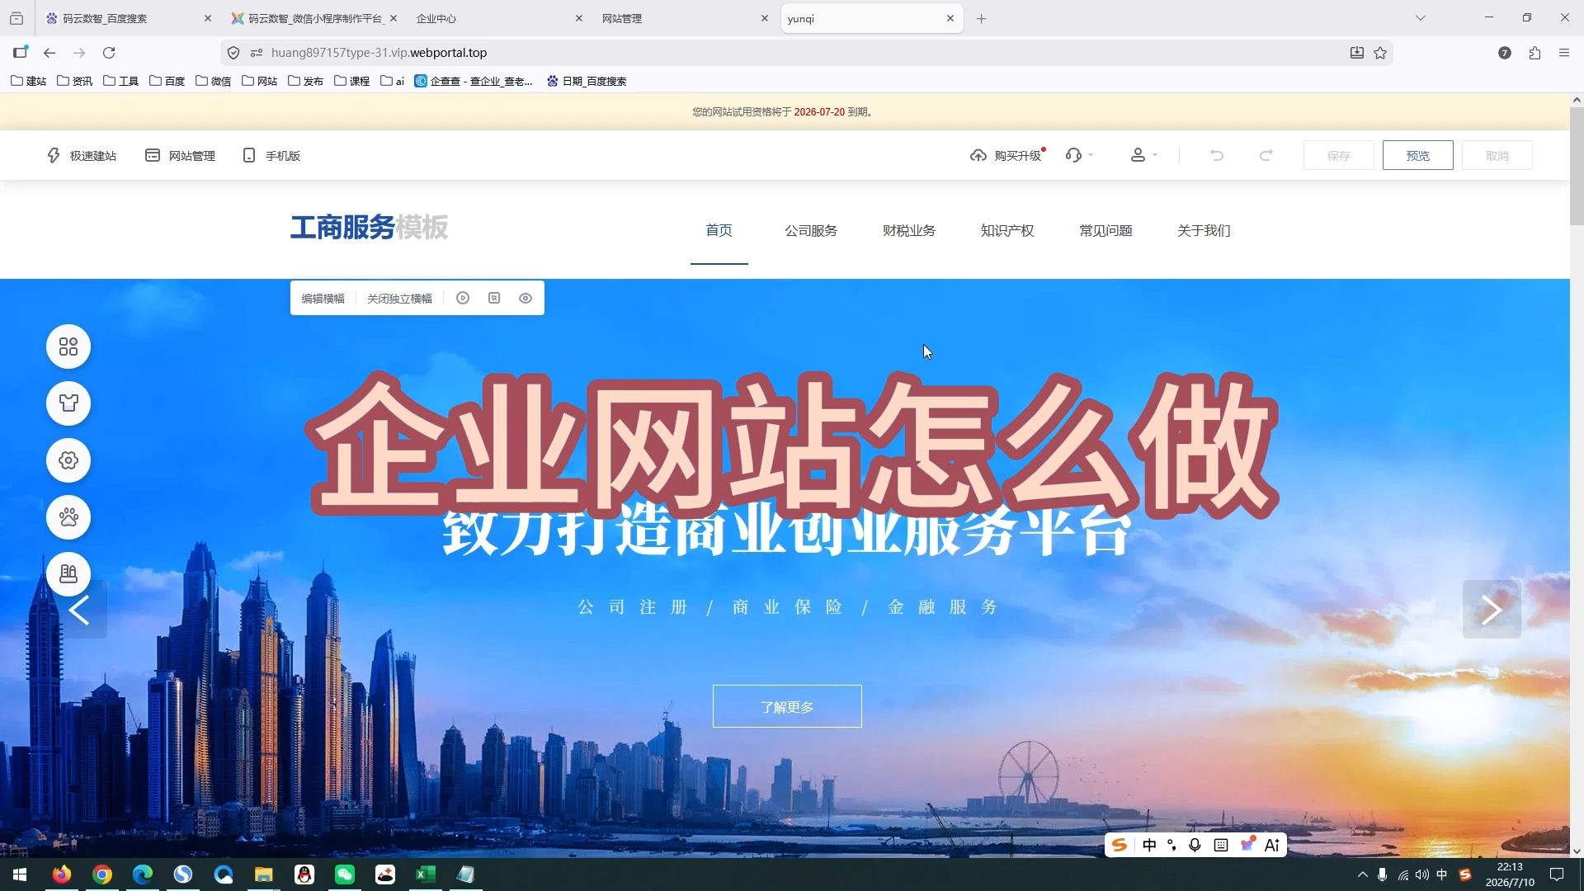Click the install/download icon in address bar
1584x891 pixels.
tap(1356, 53)
